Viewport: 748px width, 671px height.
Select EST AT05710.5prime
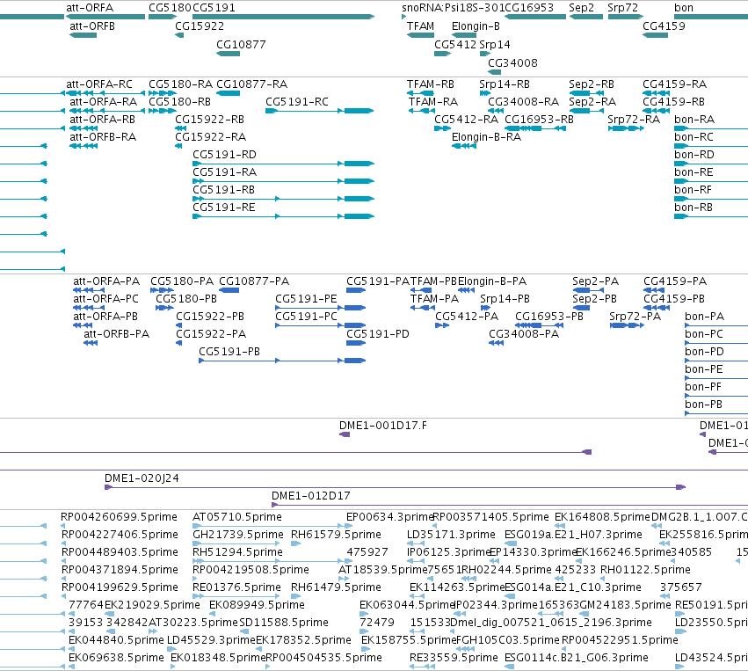point(237,517)
